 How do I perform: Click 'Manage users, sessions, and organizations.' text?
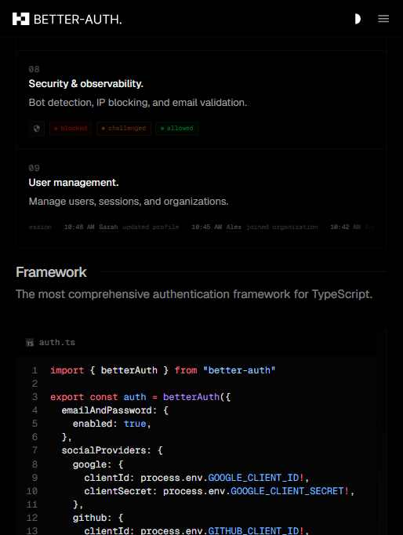(129, 202)
